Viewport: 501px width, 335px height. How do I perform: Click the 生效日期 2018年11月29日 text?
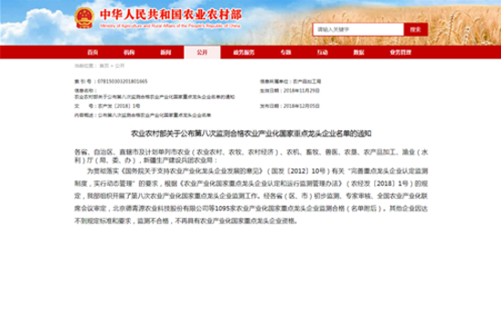click(x=290, y=91)
